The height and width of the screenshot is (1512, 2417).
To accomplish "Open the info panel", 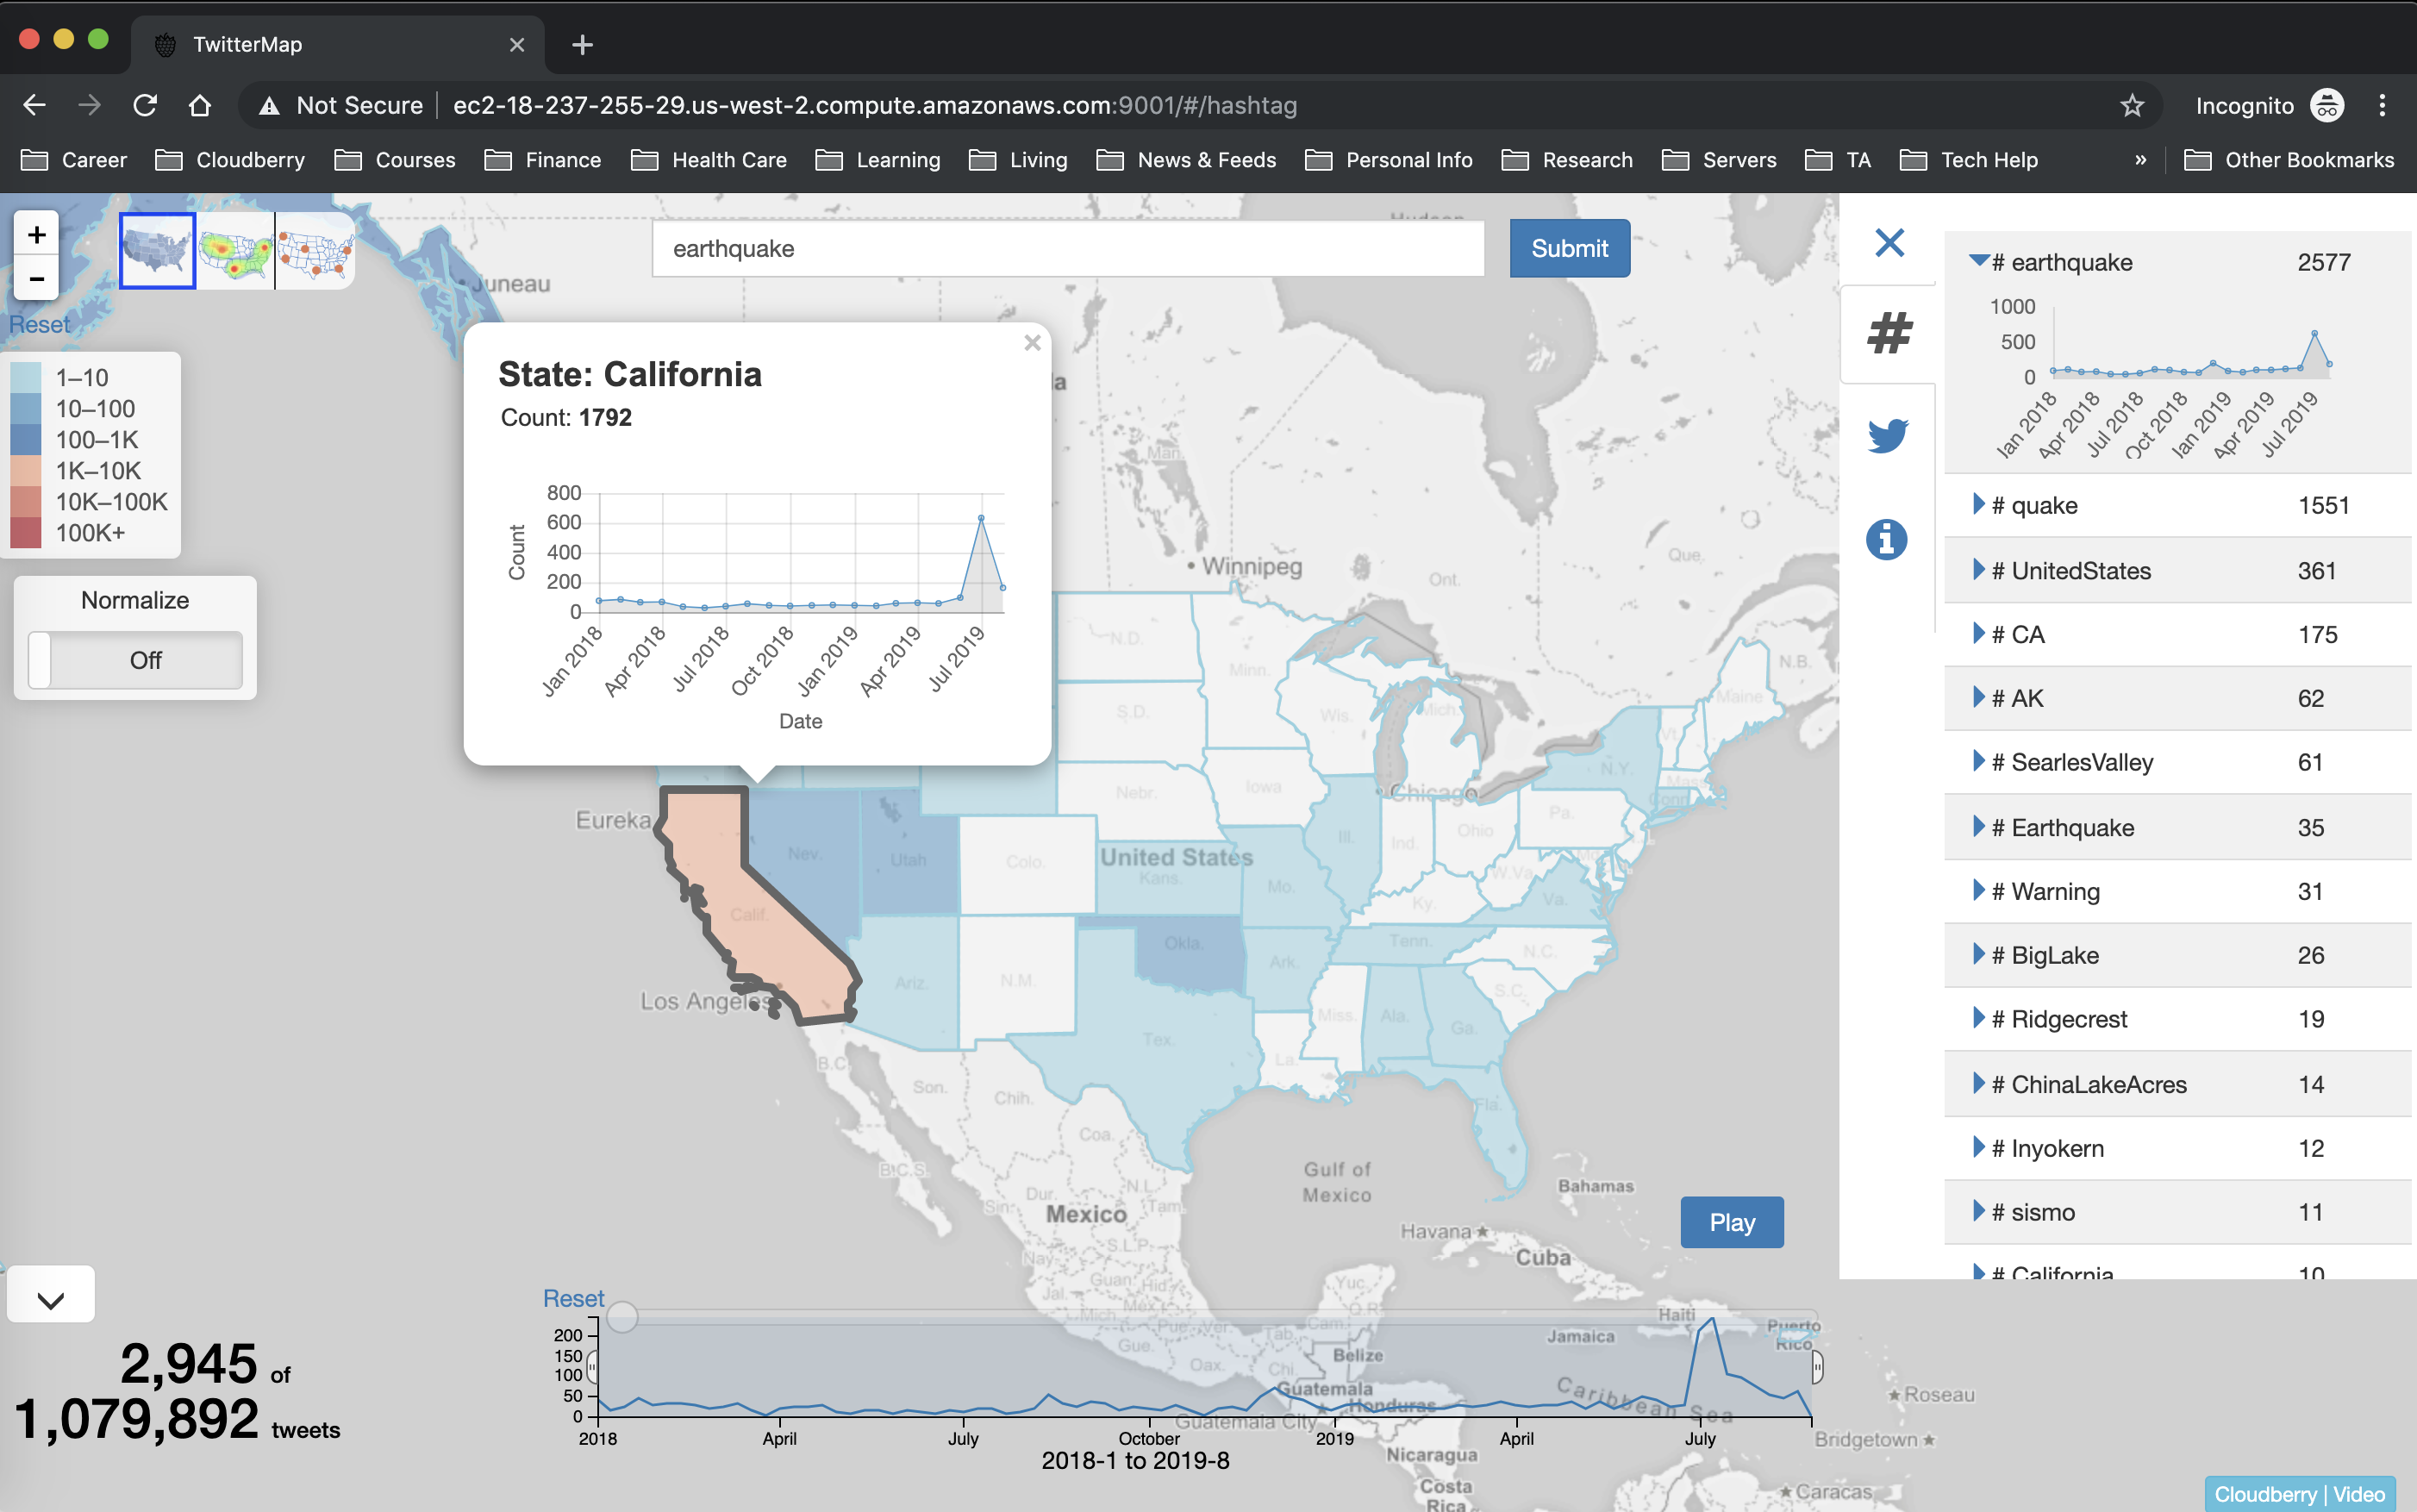I will point(1886,539).
